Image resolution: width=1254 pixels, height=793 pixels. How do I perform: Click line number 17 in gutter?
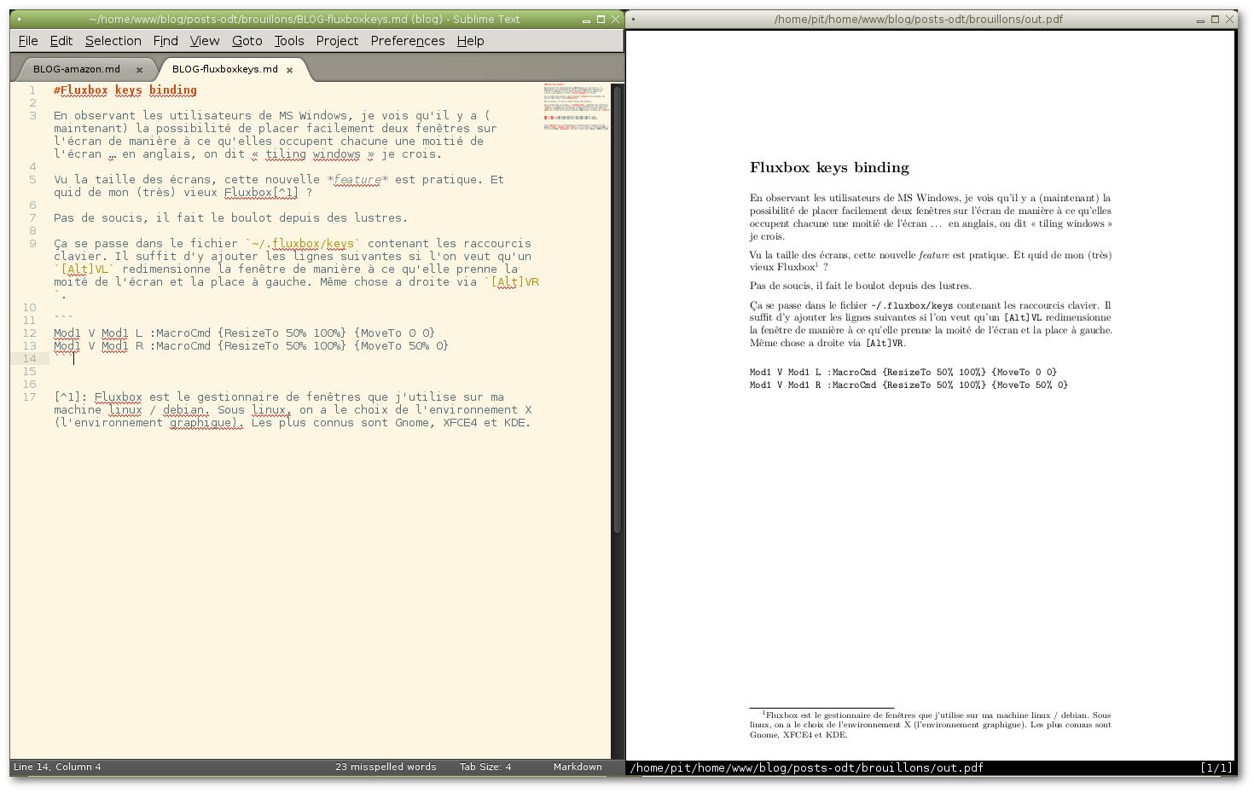point(30,396)
